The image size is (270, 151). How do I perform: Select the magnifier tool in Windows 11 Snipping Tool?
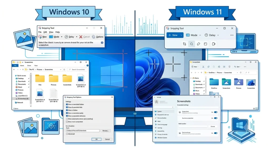point(191,44)
